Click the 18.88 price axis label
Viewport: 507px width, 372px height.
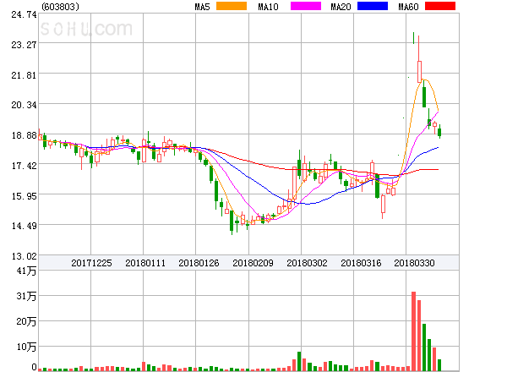(x=24, y=135)
